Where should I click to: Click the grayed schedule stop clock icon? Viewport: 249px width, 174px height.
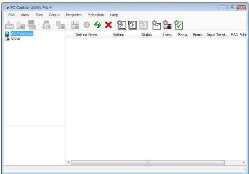(x=144, y=25)
